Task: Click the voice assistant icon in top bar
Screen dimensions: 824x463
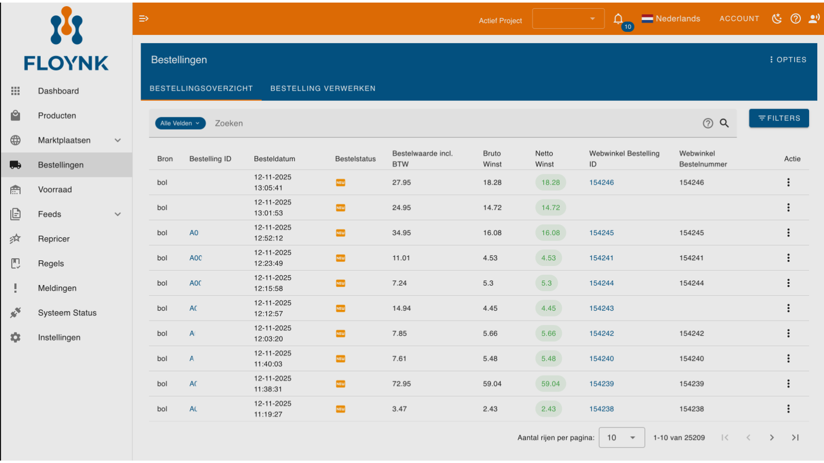Action: (x=814, y=19)
